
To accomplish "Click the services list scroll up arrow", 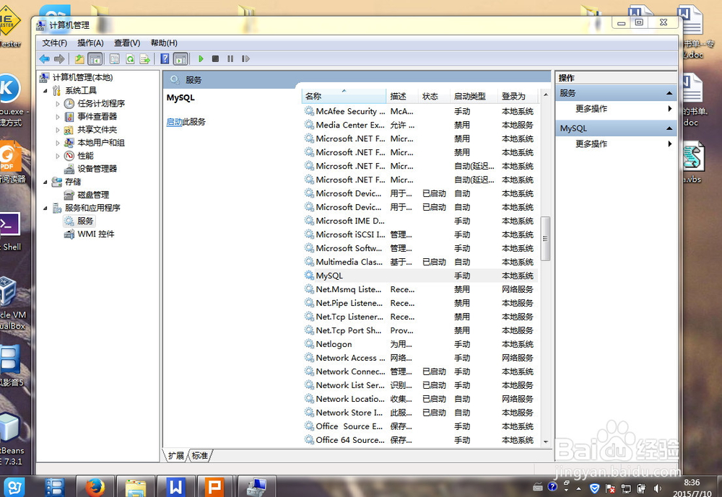I will (x=546, y=95).
